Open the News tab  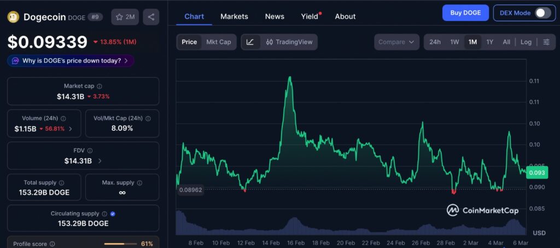click(275, 16)
